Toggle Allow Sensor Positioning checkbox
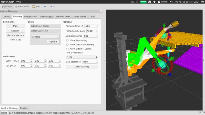Screen dimensions: 205x115 click(x=67, y=45)
